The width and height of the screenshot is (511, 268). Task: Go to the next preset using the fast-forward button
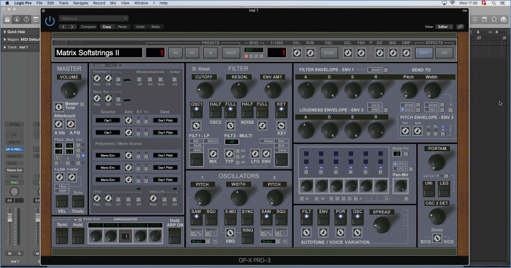point(192,53)
